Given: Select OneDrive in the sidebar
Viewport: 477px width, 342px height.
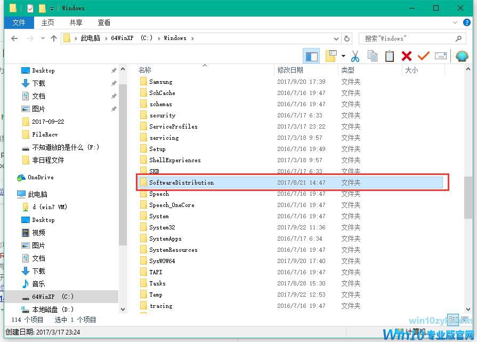Looking at the screenshot, I should [x=40, y=177].
